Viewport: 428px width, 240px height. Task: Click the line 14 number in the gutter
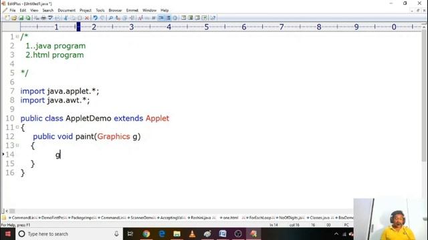coord(10,155)
